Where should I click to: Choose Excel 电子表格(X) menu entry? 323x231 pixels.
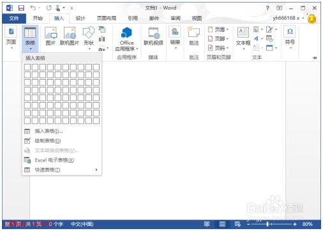(x=62, y=160)
